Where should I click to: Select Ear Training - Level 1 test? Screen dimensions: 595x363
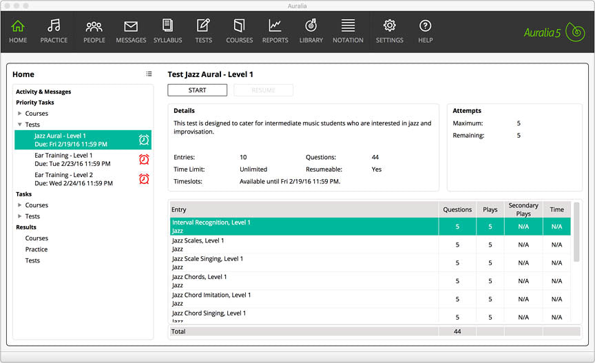(x=83, y=159)
